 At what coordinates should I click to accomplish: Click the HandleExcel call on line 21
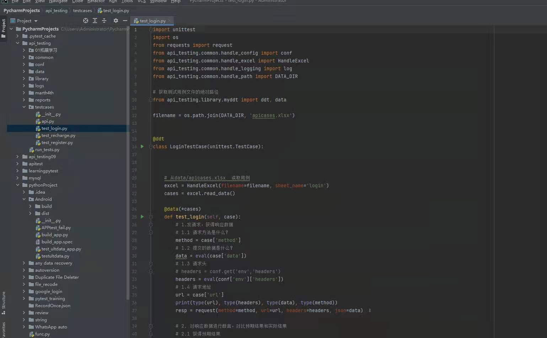point(202,185)
